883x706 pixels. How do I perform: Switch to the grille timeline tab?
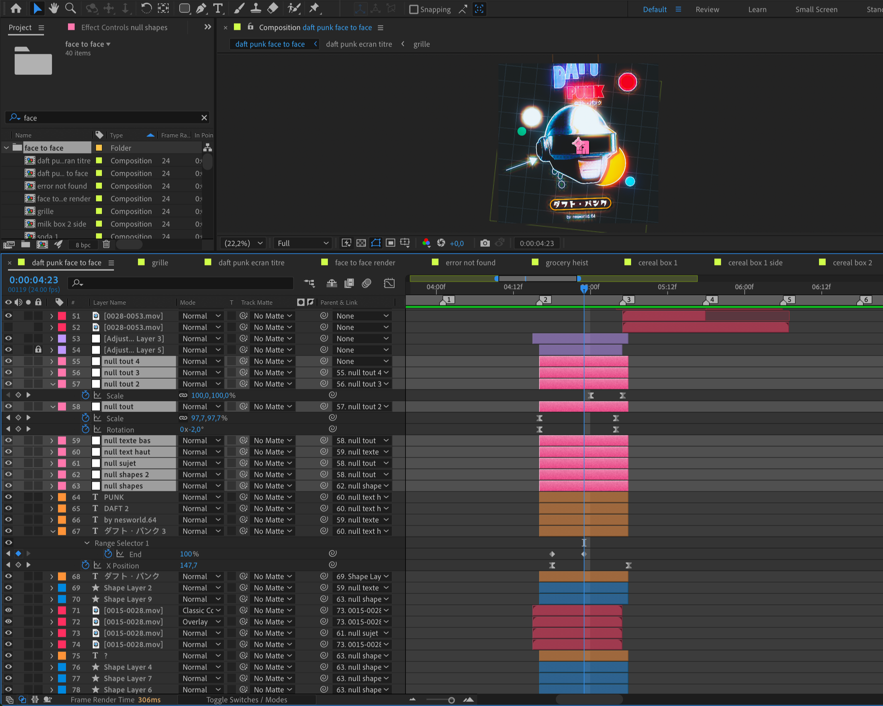click(x=160, y=263)
